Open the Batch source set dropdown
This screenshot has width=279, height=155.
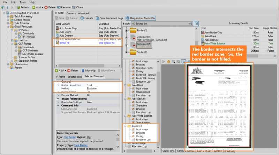pos(190,24)
